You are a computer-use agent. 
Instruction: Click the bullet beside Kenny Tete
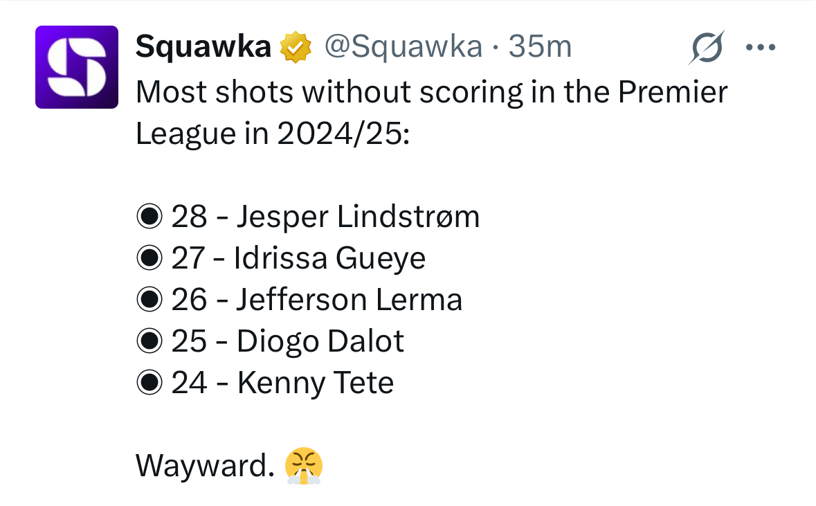click(149, 383)
